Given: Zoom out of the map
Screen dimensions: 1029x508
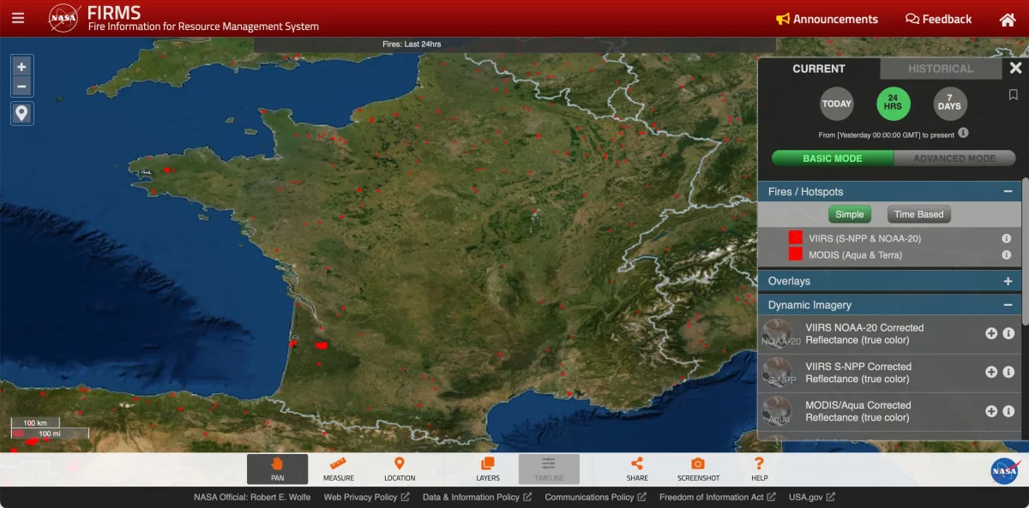Looking at the screenshot, I should click(21, 87).
